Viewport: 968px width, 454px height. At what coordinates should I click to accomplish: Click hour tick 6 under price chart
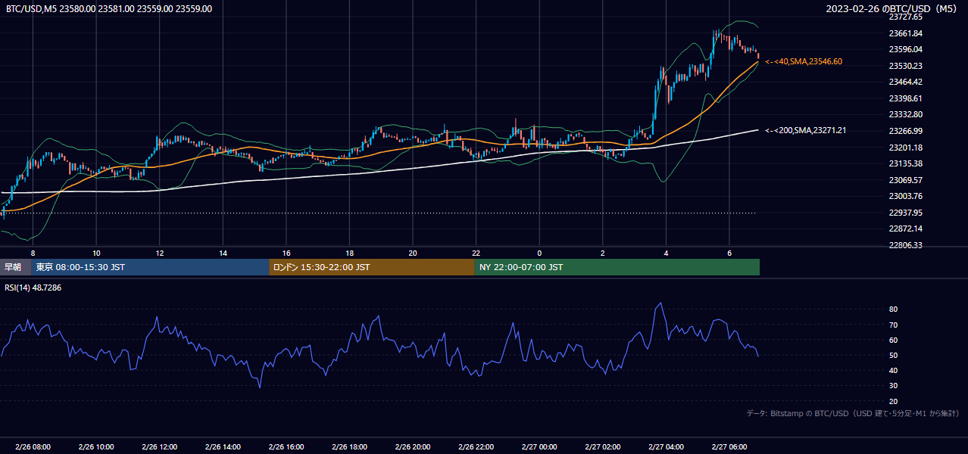coord(729,253)
